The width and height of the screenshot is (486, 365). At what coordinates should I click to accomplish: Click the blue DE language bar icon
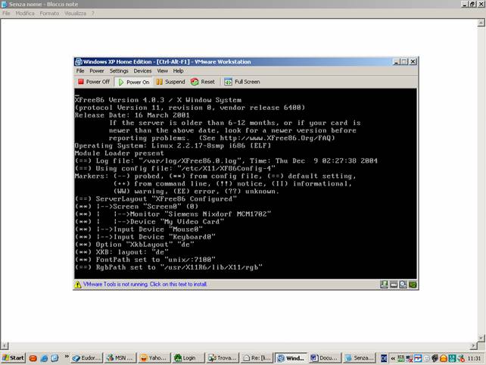click(384, 358)
